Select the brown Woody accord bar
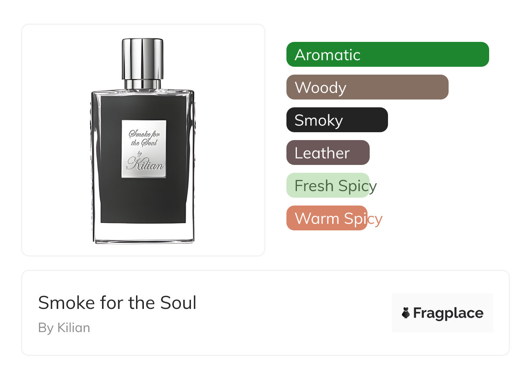531x377 pixels. tap(368, 87)
